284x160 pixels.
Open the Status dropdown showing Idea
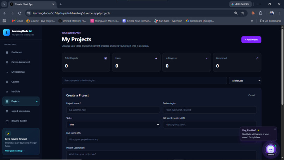(113, 125)
